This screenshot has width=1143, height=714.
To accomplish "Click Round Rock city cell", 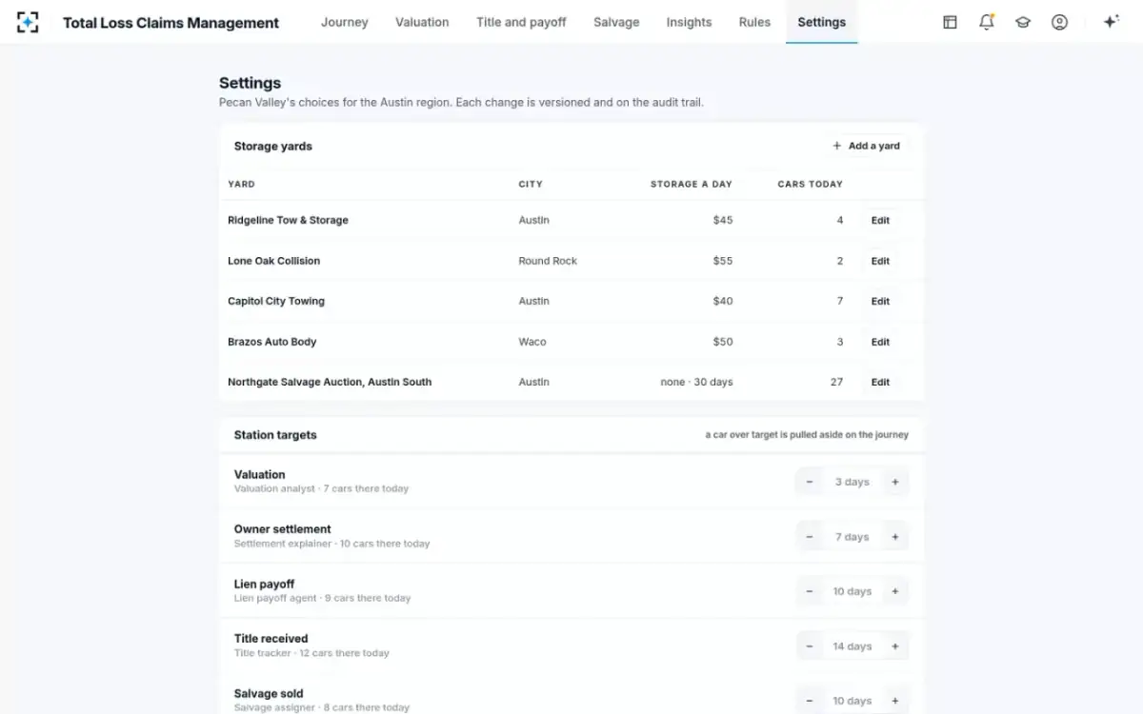I will point(548,261).
